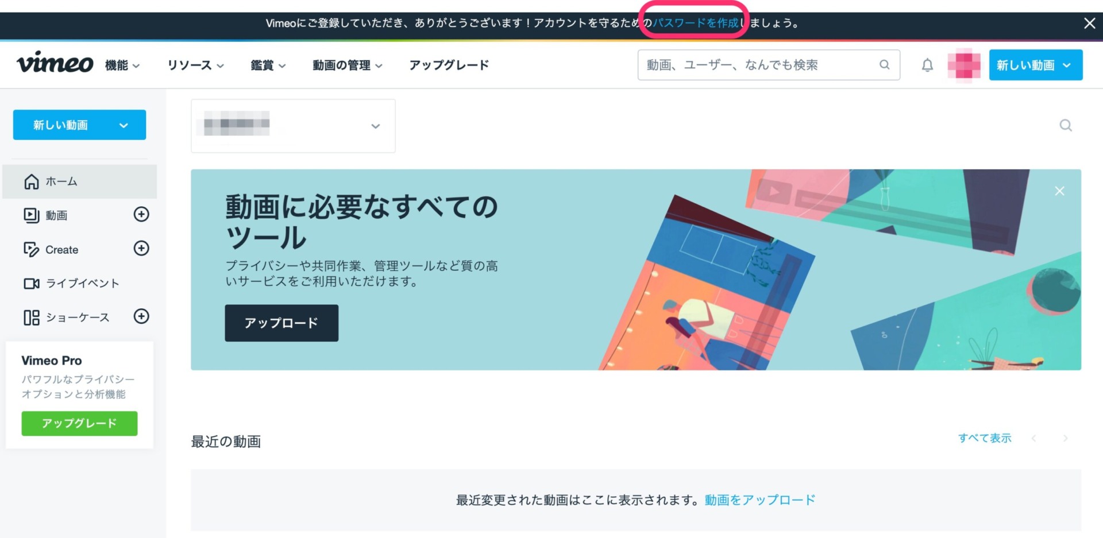Image resolution: width=1103 pixels, height=538 pixels.
Task: Expand the 鑑賞 menu
Action: (268, 65)
